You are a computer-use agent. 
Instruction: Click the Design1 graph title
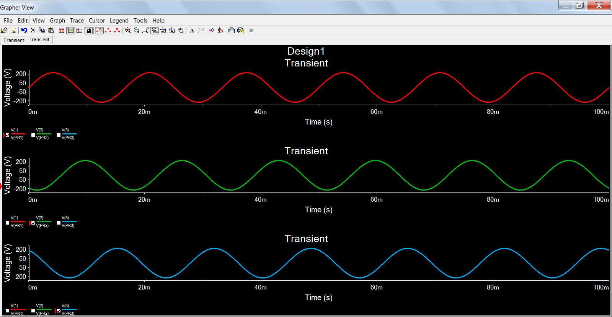click(306, 51)
